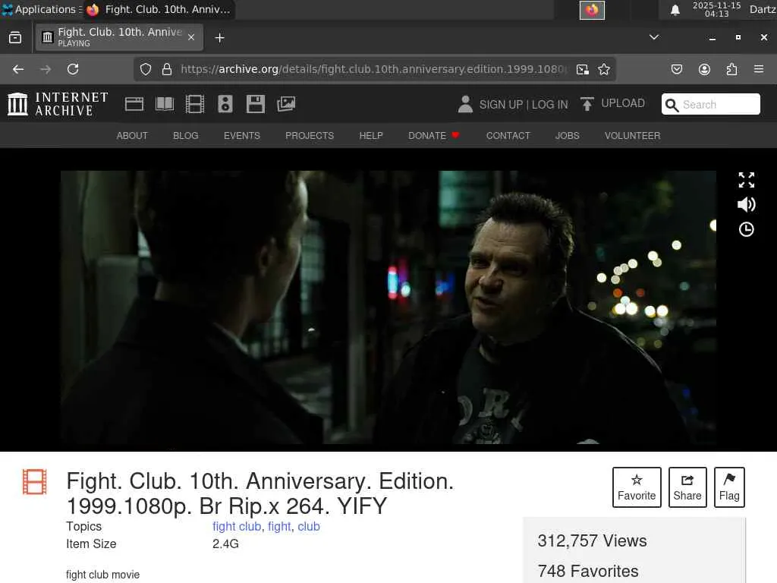Flag this item with the Flag button

coord(729,487)
